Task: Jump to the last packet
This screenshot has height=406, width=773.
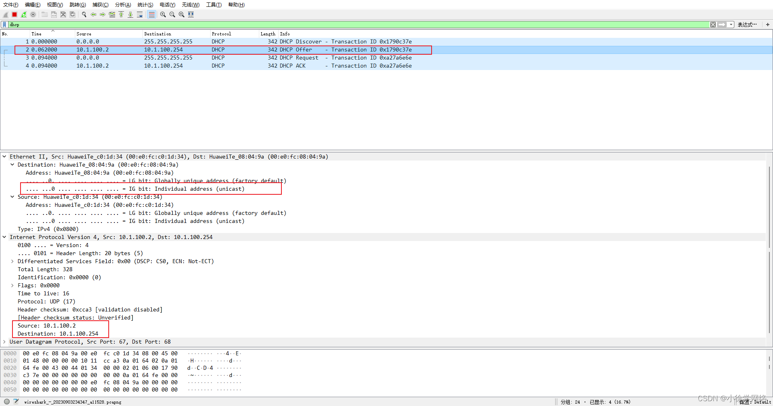Action: (x=130, y=14)
